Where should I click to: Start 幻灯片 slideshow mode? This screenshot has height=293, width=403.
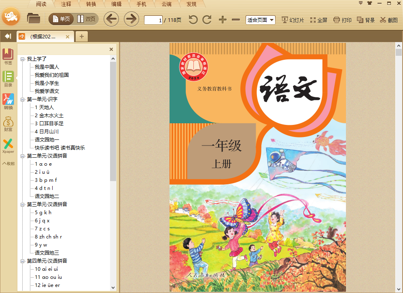(x=293, y=20)
